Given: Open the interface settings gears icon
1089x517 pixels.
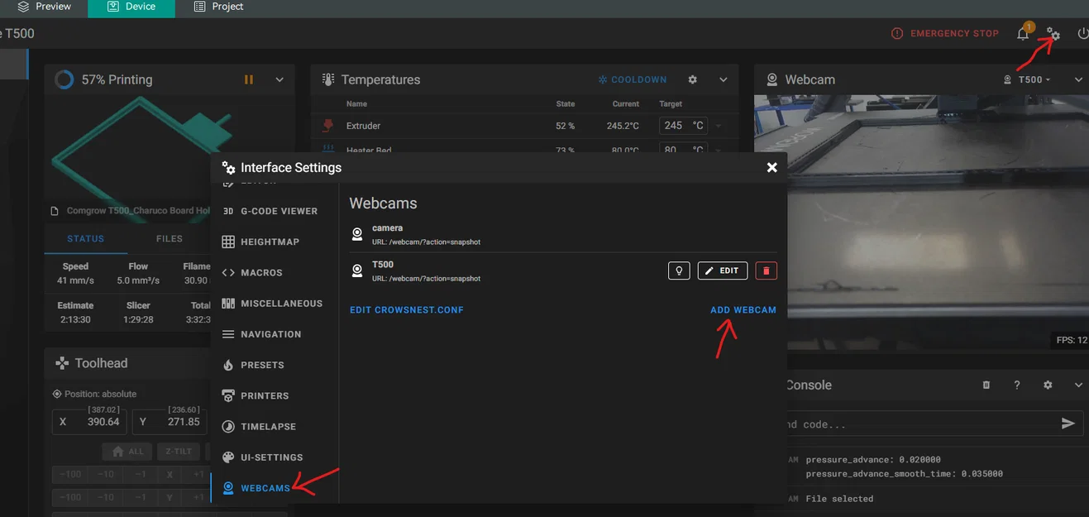Looking at the screenshot, I should click(x=1053, y=34).
